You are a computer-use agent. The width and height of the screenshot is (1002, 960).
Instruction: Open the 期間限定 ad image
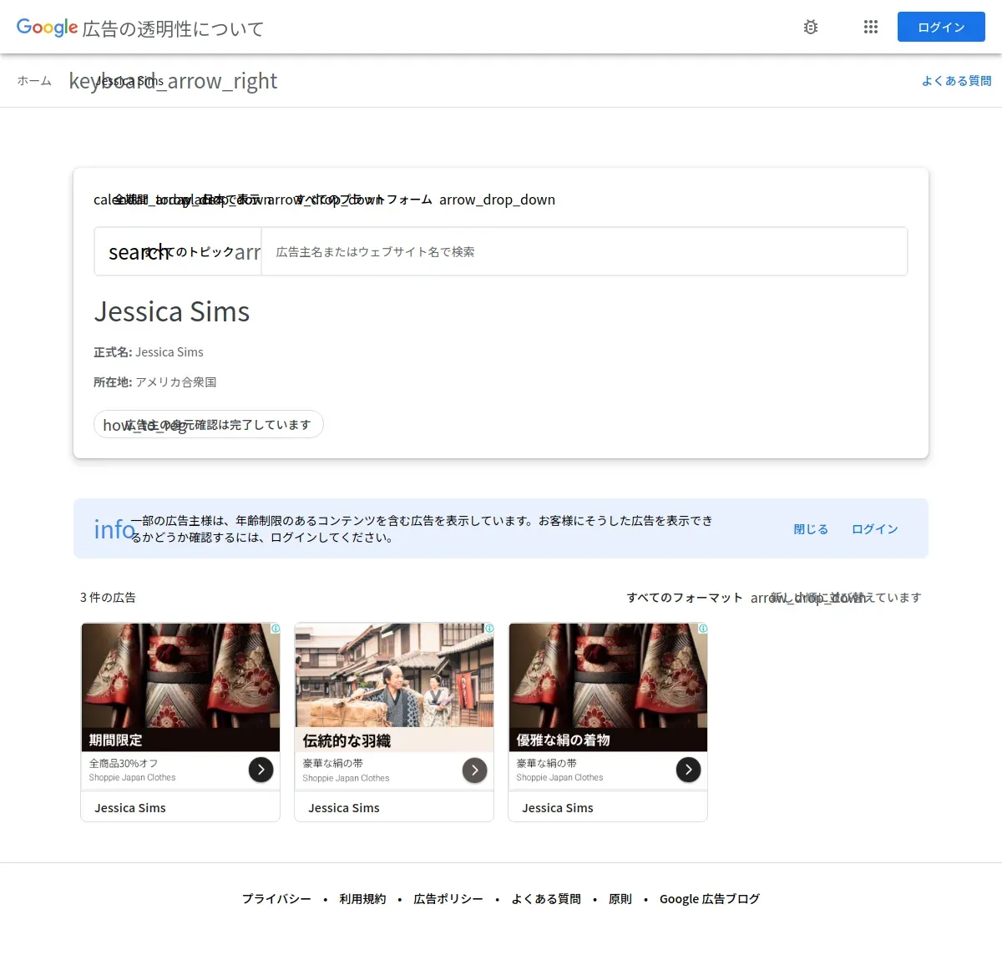(180, 687)
